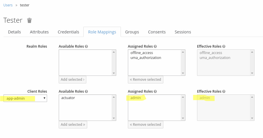263x138 pixels.
Task: Click help icon beside Client Available Roles
Action: pos(87,92)
